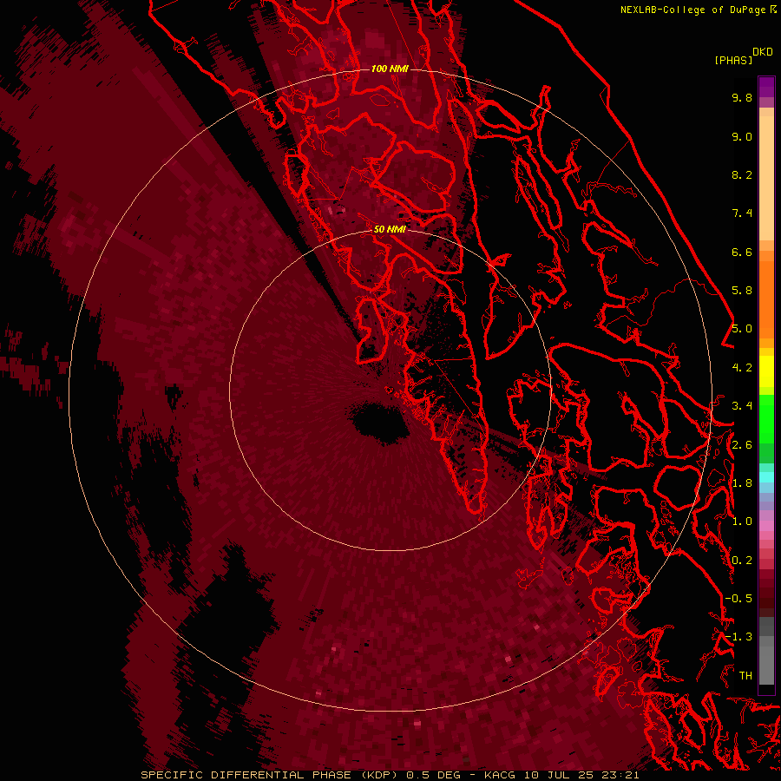781x781 pixels.
Task: Click the 0.2 scale value
Action: (742, 561)
